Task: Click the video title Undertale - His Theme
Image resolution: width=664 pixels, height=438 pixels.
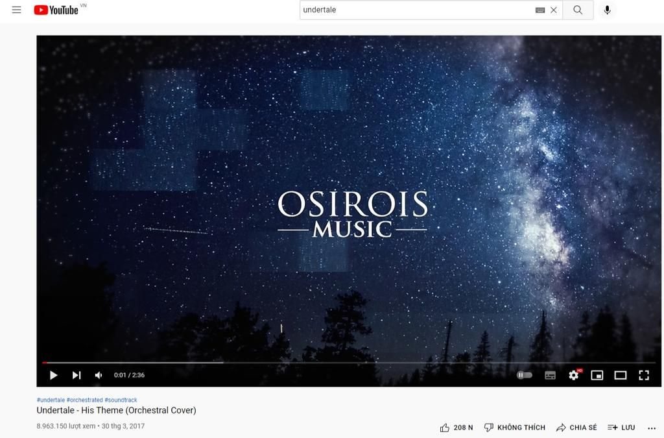Action: (117, 411)
